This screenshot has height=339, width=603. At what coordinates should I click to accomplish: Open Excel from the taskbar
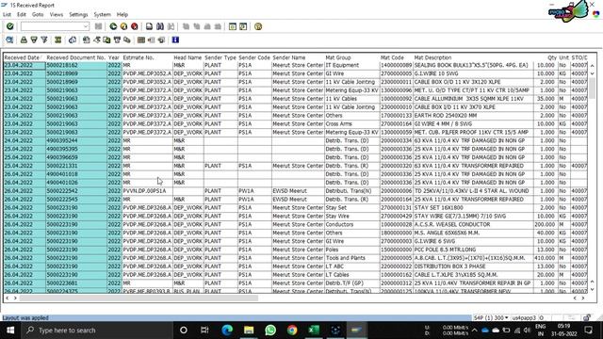pyautogui.click(x=314, y=331)
